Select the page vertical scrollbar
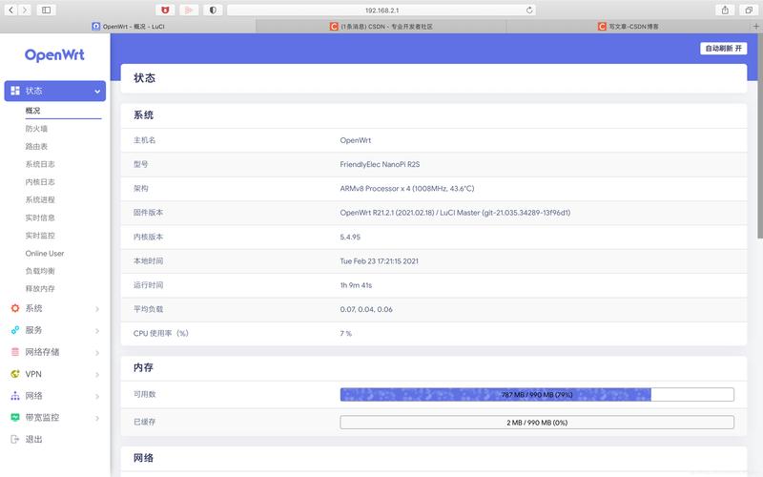Viewport: 763px width, 477px height. tap(760, 136)
